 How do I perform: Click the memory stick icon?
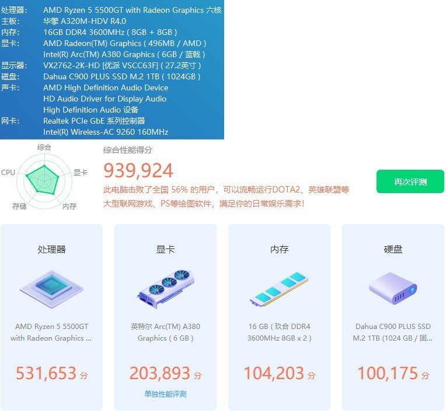(x=279, y=289)
